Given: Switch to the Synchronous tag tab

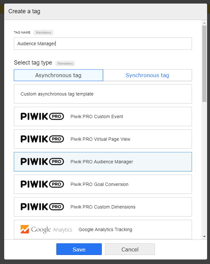Looking at the screenshot, I should [x=147, y=75].
